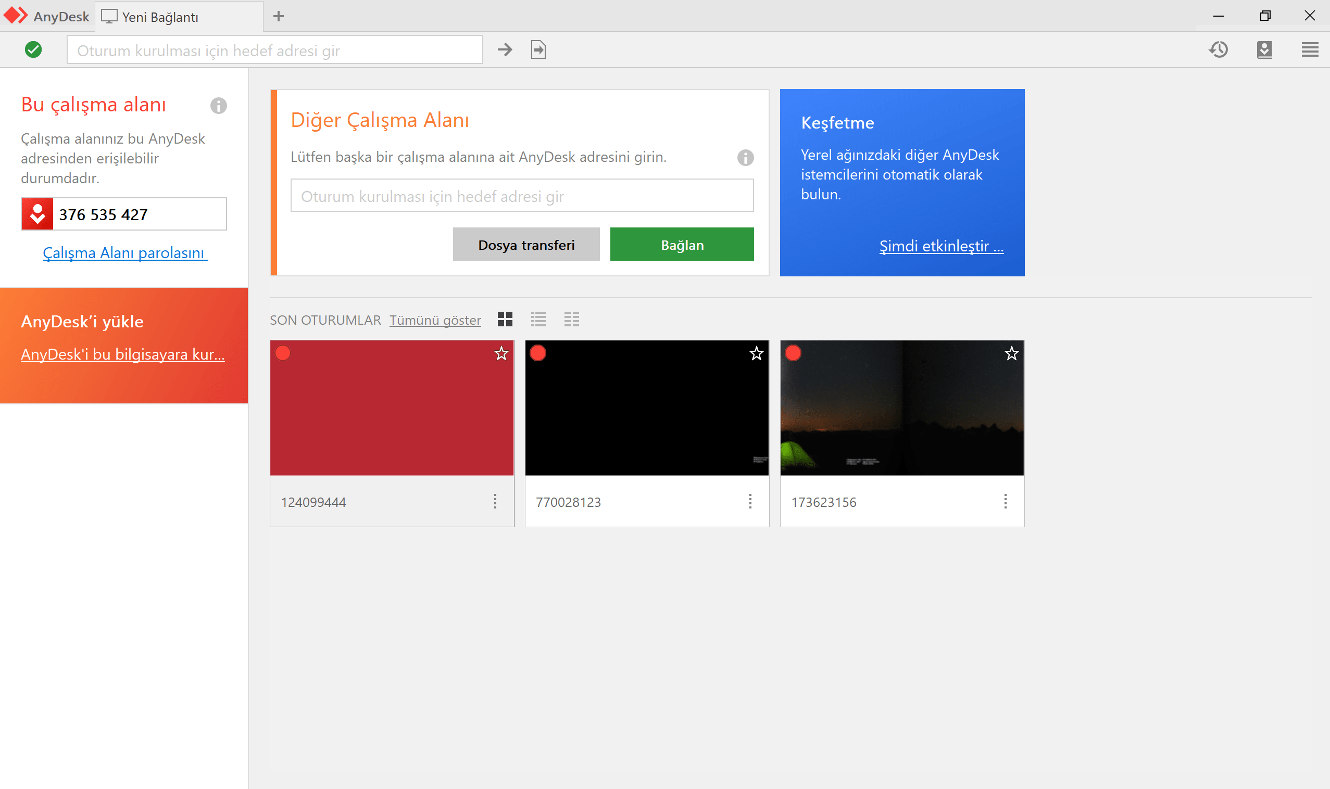The height and width of the screenshot is (789, 1330).
Task: Click info icon beside Bu çalışma alanı
Action: point(219,106)
